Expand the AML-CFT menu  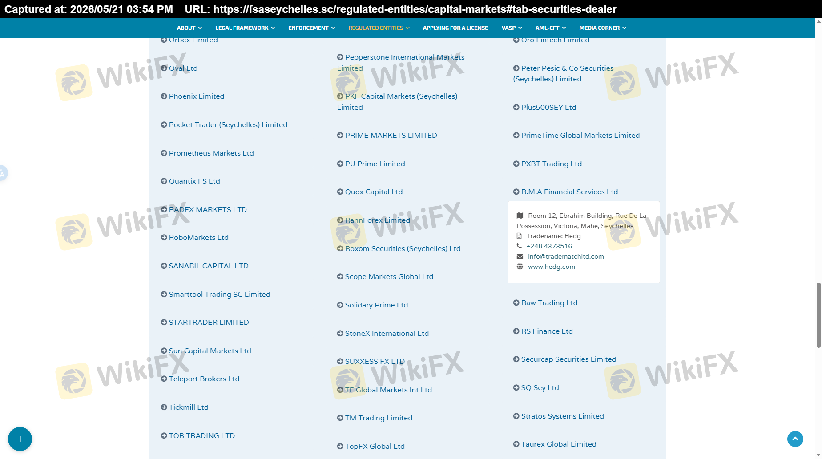coord(551,28)
